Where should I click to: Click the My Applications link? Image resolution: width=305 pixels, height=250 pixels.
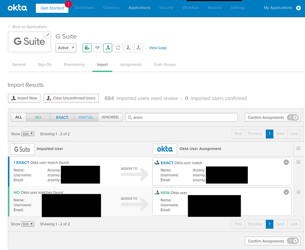tap(278, 8)
